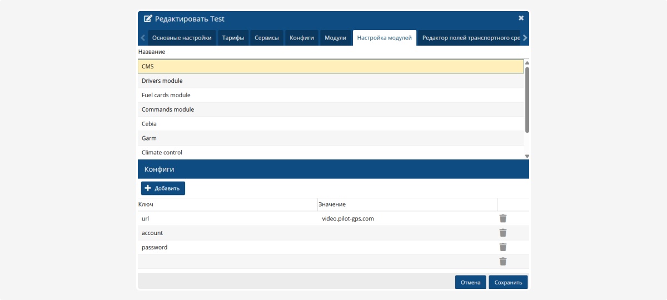The image size is (667, 300).
Task: Delete the url config row
Action: tap(503, 218)
